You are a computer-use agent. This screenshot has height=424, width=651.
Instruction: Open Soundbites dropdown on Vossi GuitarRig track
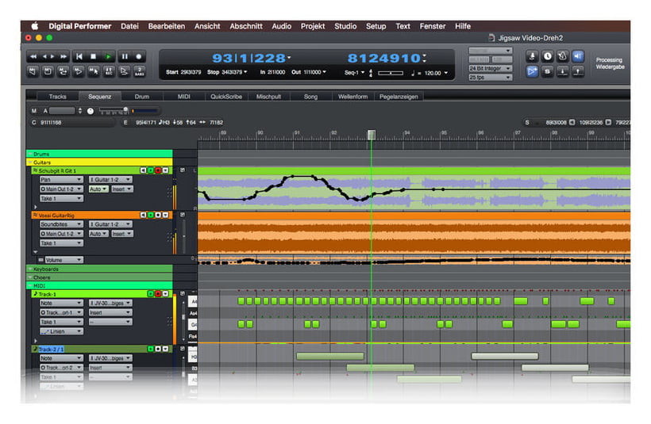click(61, 224)
